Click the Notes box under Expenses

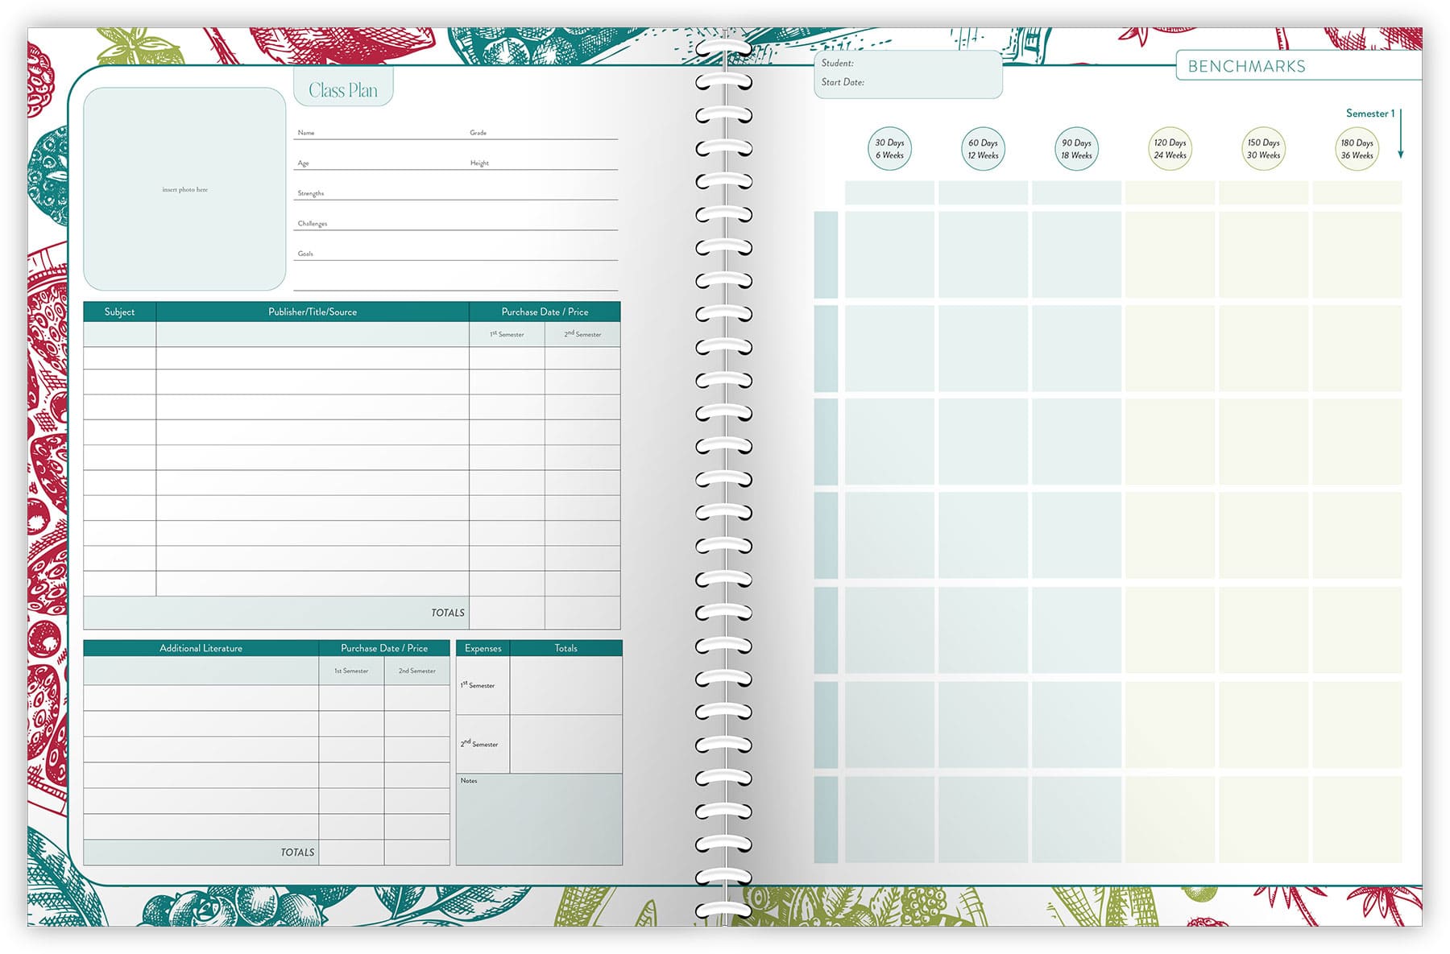point(539,820)
